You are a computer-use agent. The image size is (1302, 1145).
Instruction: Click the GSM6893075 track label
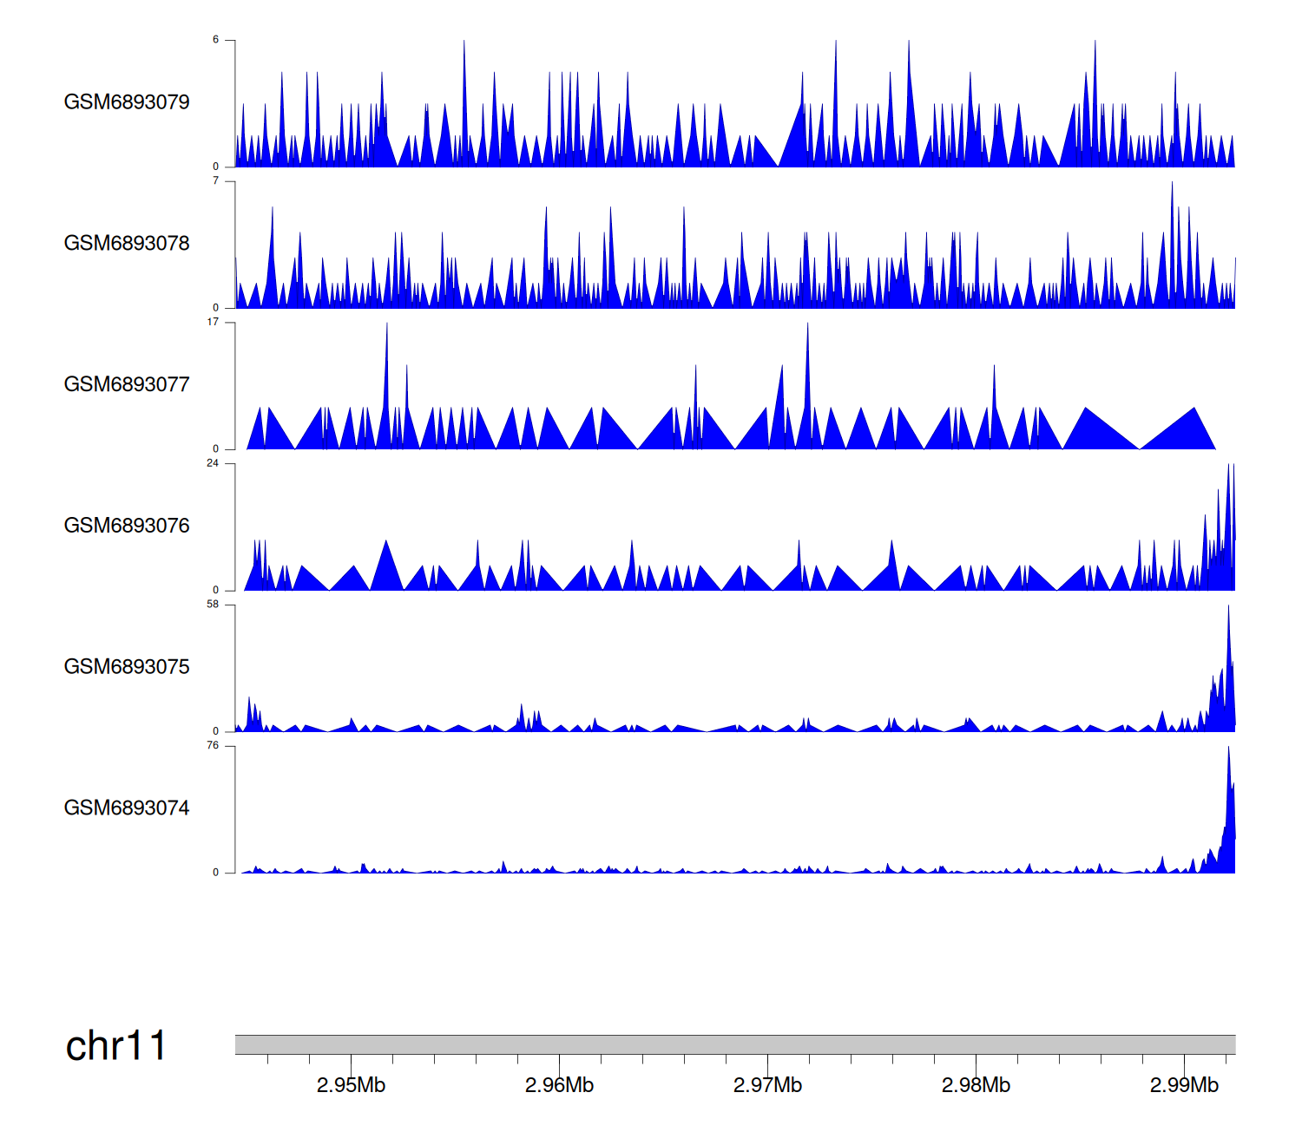pyautogui.click(x=127, y=667)
